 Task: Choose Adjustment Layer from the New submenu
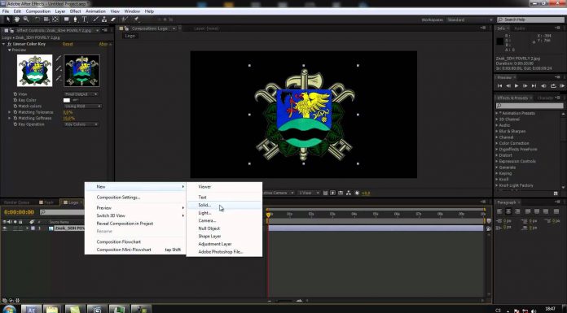coord(224,244)
